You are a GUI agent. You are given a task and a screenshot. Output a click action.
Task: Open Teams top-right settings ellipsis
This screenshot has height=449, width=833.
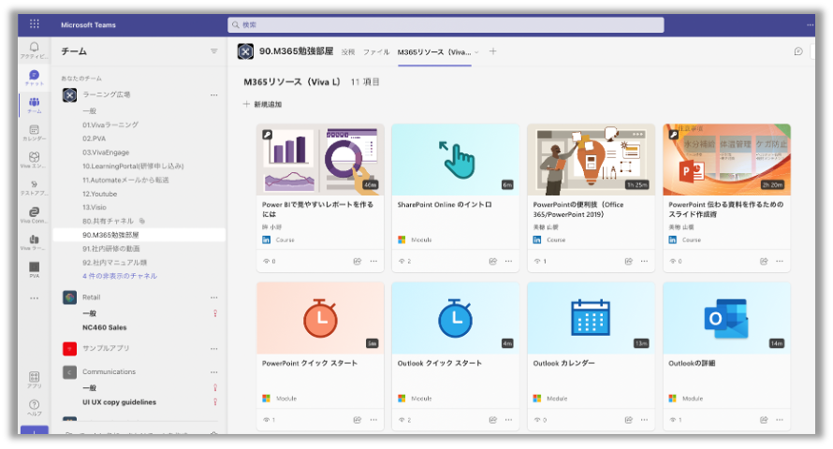coord(811,25)
